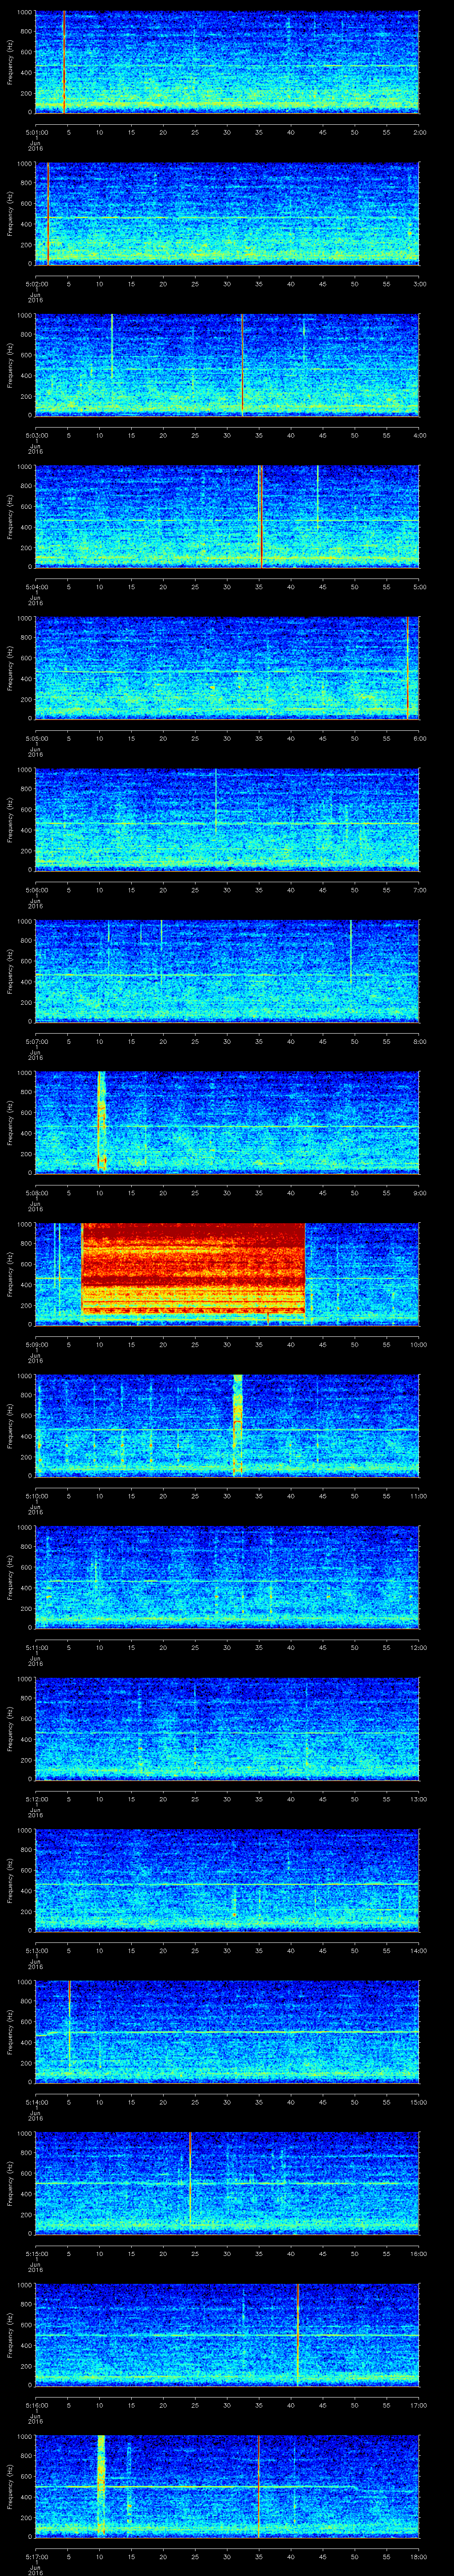Click the red vertical line in 5:16:00 panel
Screen dimensions: 454x2576
[297, 2335]
